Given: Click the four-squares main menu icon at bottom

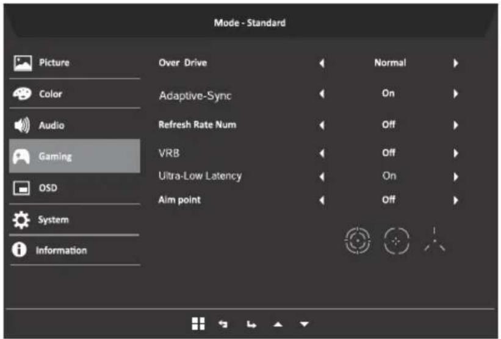Looking at the screenshot, I should (198, 324).
